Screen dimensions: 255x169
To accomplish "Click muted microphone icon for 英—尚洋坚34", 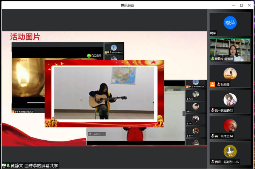I will [212, 136].
